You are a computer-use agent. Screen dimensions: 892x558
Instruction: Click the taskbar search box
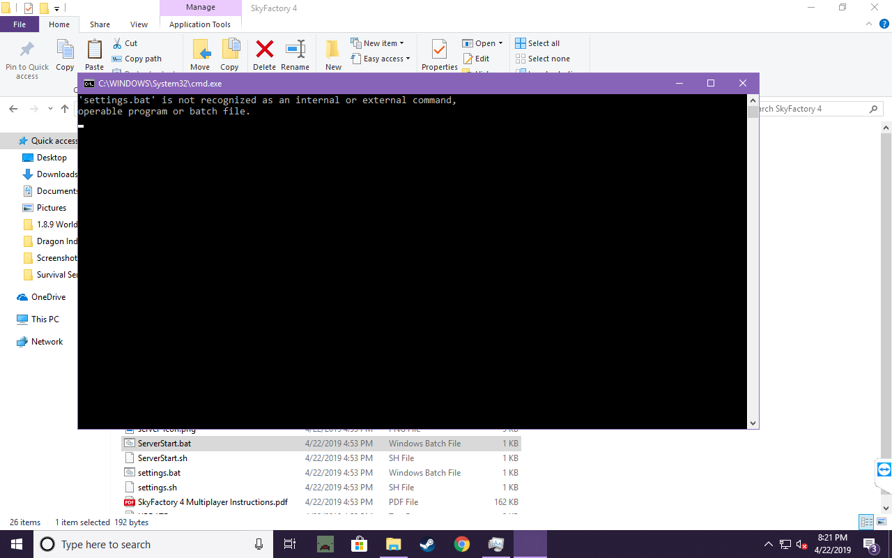click(153, 544)
